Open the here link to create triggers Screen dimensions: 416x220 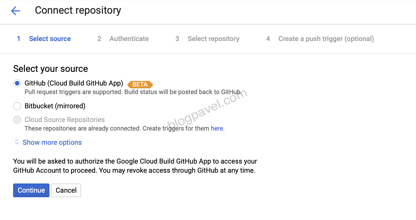[x=217, y=128]
